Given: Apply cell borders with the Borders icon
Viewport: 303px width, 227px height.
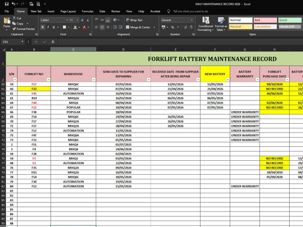Looking at the screenshot, I should coord(64,27).
